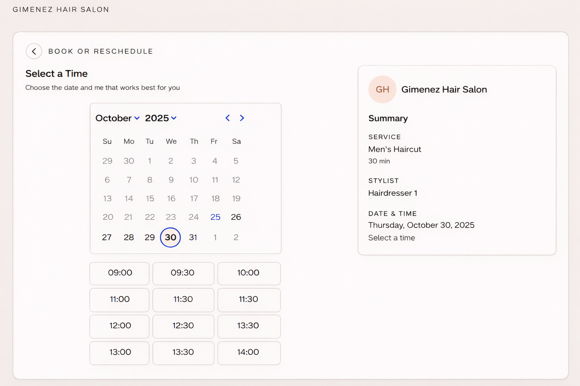This screenshot has width=580, height=386.
Task: Click the 13:00 time slot
Action: pos(119,353)
